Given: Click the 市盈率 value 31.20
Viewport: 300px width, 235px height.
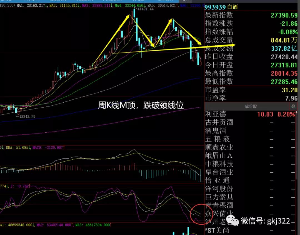Looking at the screenshot, I should (x=289, y=90).
